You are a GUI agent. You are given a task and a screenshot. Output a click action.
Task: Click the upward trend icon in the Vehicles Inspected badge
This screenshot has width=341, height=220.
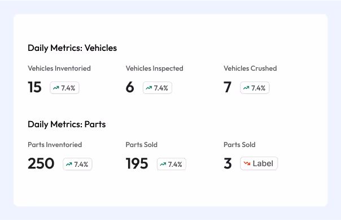149,88
